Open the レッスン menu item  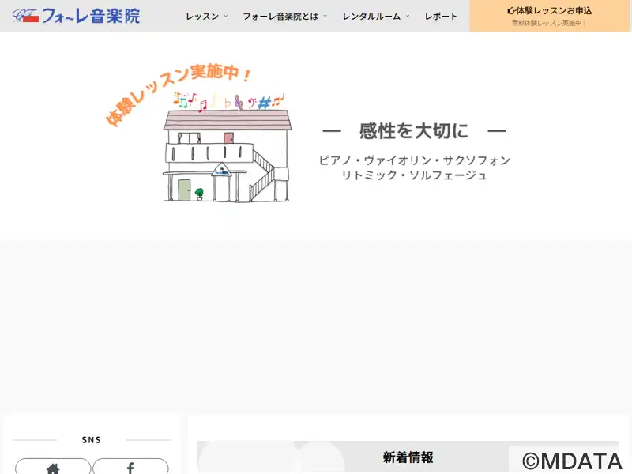point(202,16)
